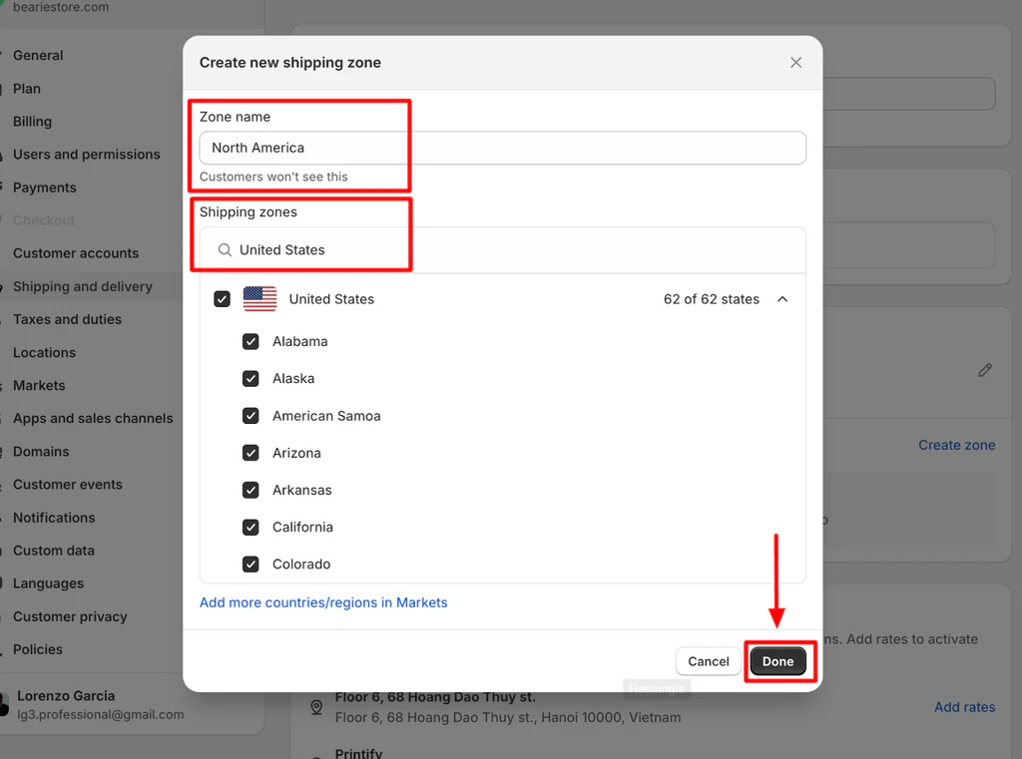Click the Alabama state label
Viewport: 1022px width, 759px height.
coord(299,341)
